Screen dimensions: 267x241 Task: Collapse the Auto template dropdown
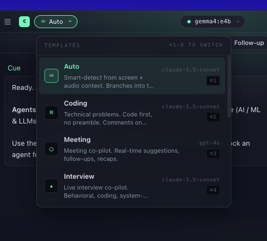pyautogui.click(x=56, y=22)
